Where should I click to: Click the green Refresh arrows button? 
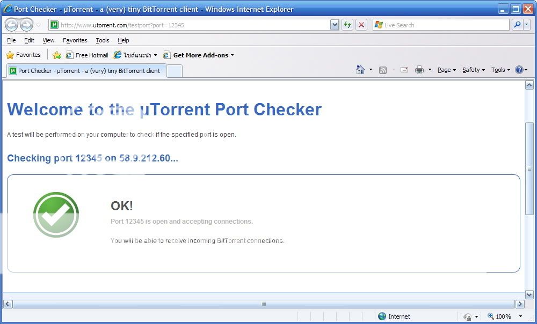347,25
